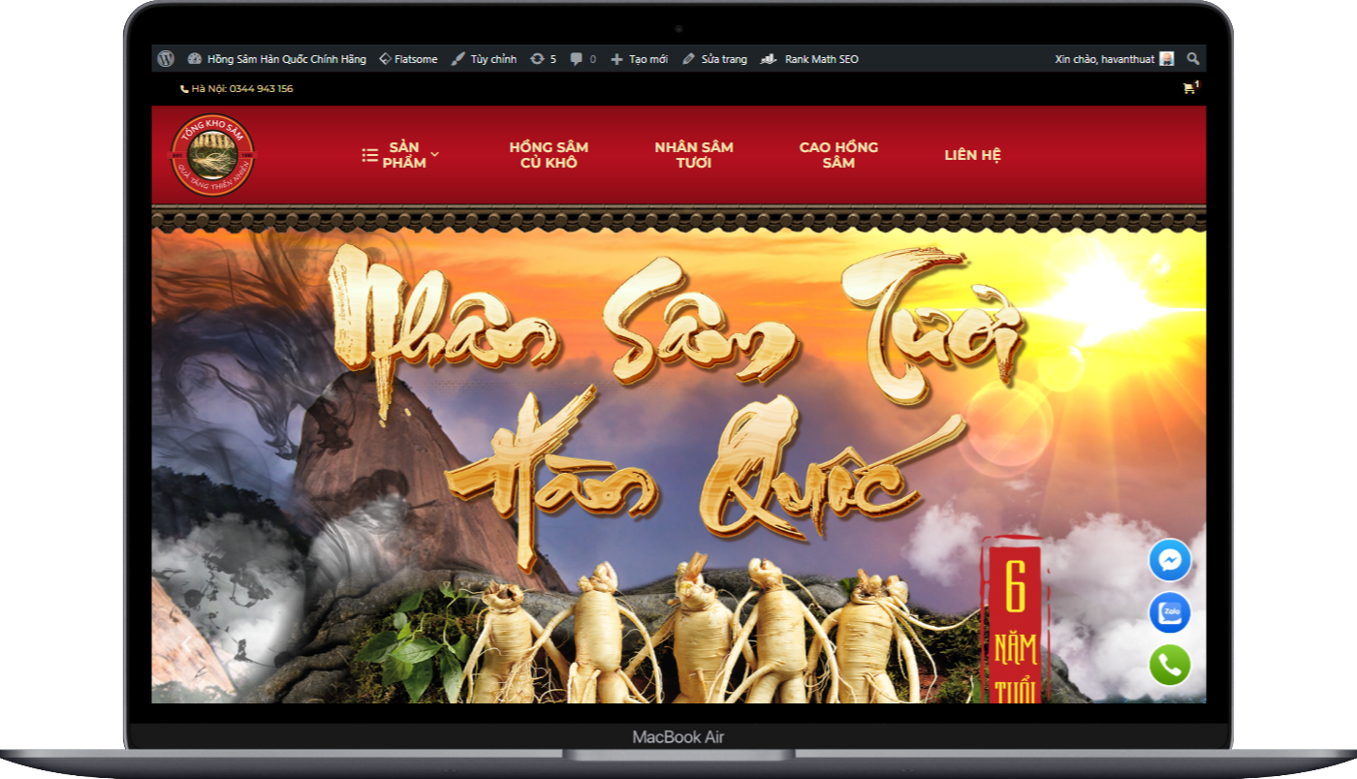
Task: Click the green phone call button
Action: (x=1170, y=665)
